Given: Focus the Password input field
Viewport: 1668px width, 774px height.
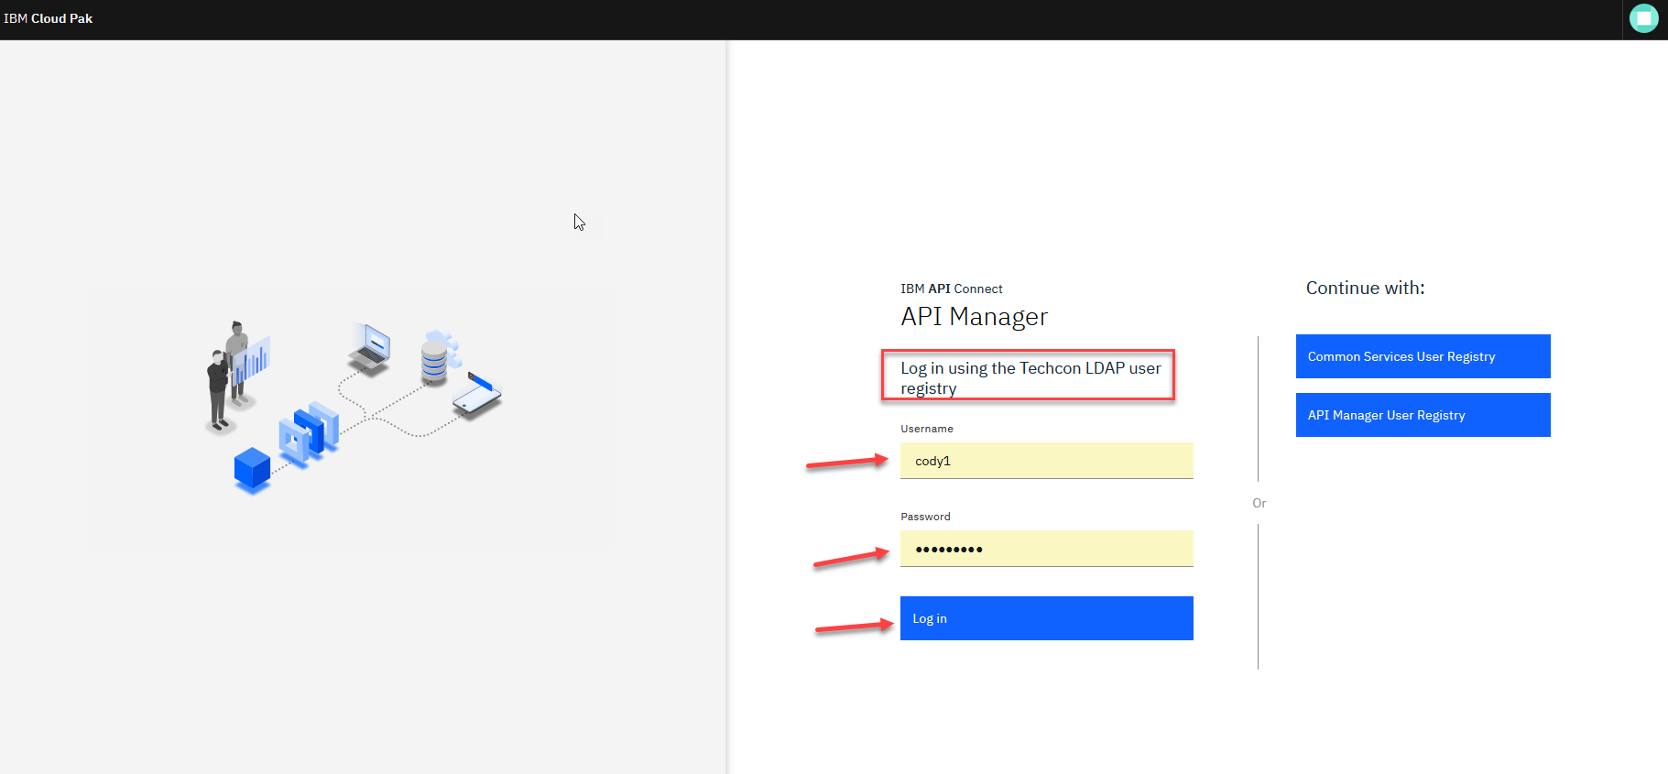Looking at the screenshot, I should [1046, 549].
